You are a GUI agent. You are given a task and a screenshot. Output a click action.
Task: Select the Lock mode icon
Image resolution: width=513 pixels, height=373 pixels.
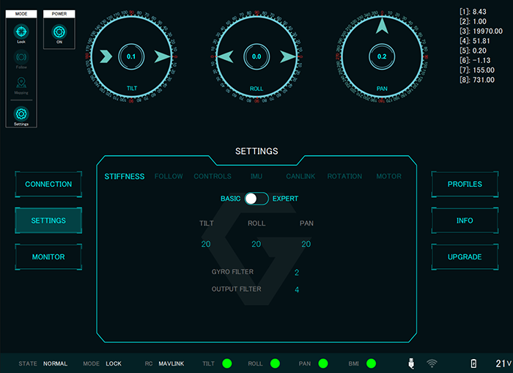[x=21, y=32]
